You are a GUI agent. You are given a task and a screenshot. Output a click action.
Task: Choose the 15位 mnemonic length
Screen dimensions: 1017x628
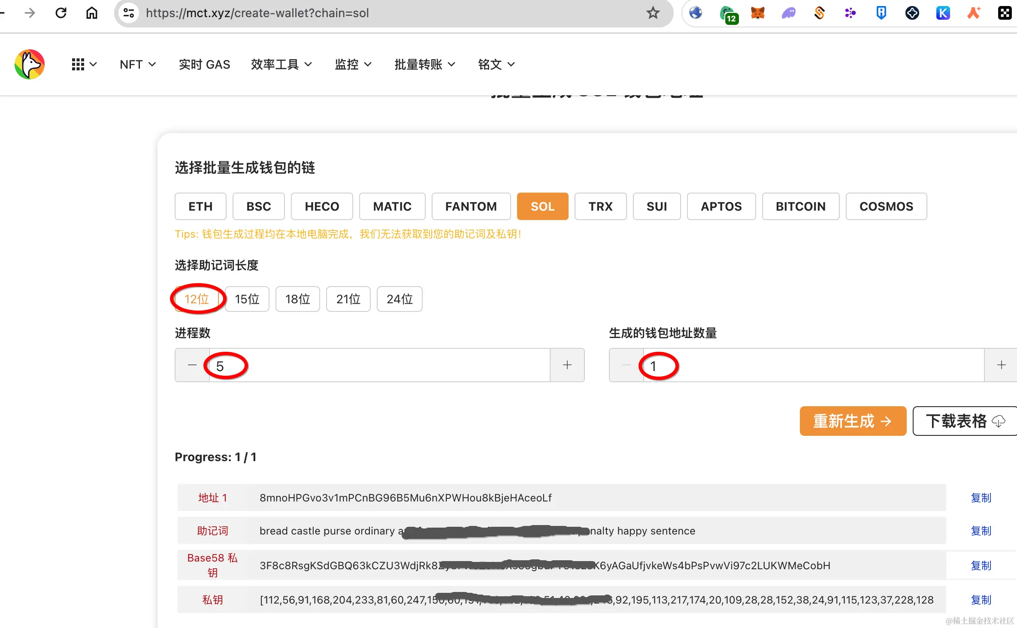(247, 299)
